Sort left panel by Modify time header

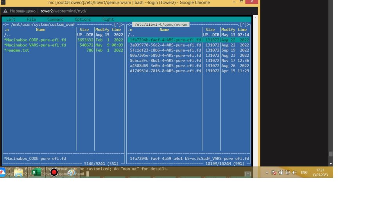tap(108, 30)
